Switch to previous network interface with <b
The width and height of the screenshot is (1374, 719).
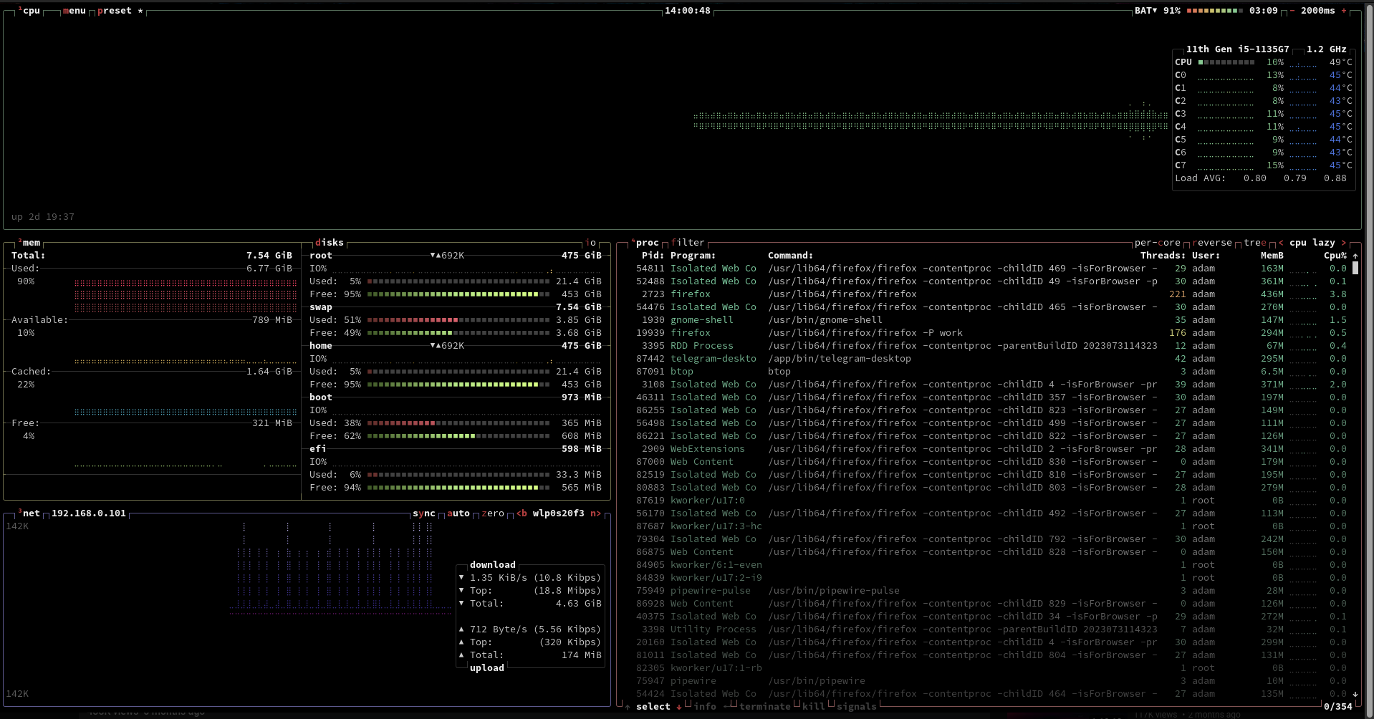(522, 513)
